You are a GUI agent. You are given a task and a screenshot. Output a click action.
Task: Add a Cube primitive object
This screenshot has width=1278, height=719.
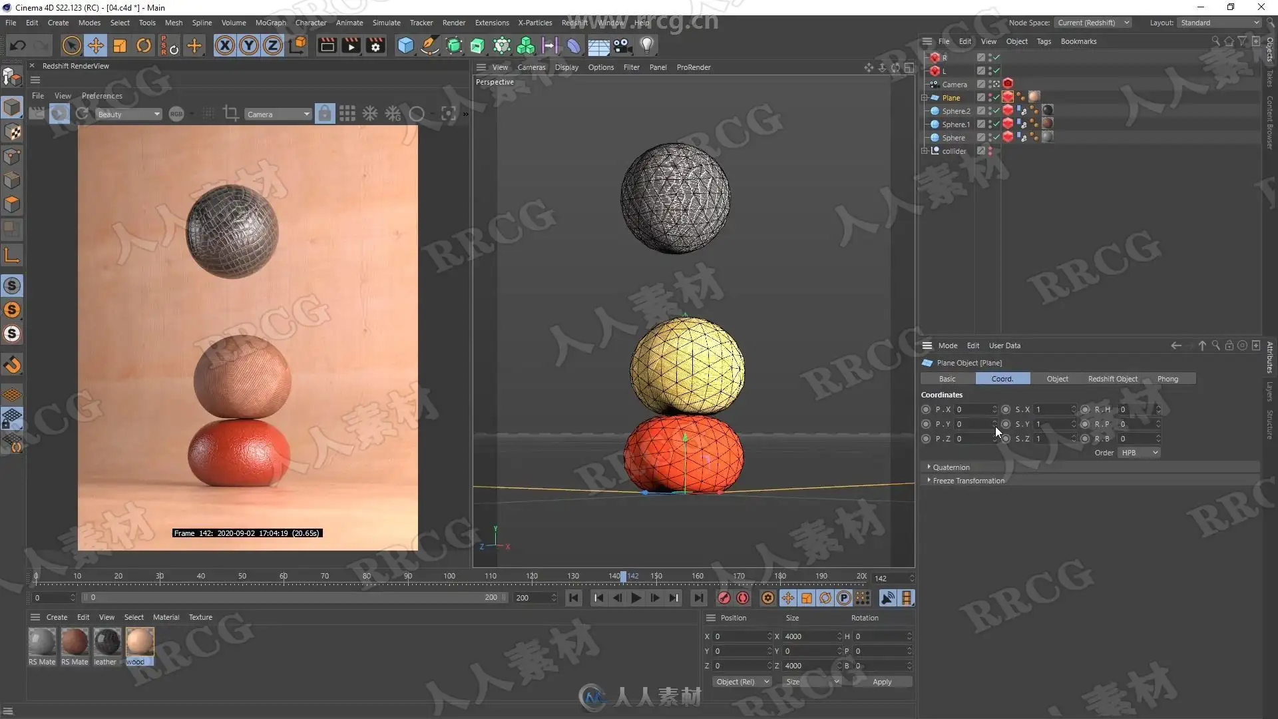tap(405, 45)
